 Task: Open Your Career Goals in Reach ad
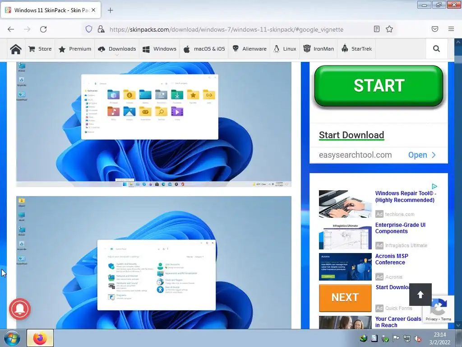point(398,322)
